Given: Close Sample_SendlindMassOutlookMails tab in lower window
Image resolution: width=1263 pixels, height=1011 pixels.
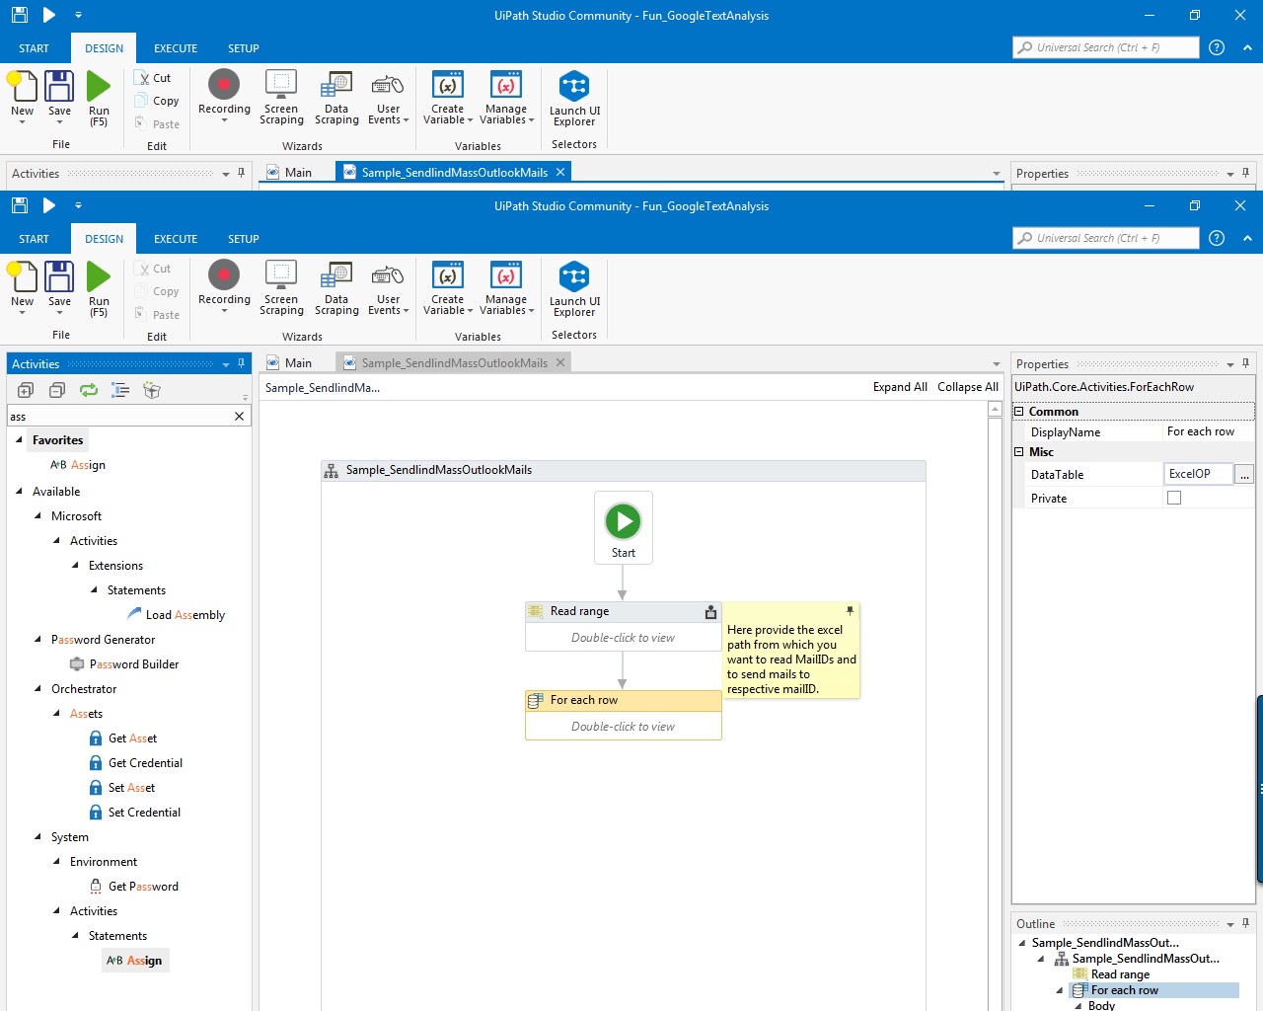Looking at the screenshot, I should pos(560,362).
